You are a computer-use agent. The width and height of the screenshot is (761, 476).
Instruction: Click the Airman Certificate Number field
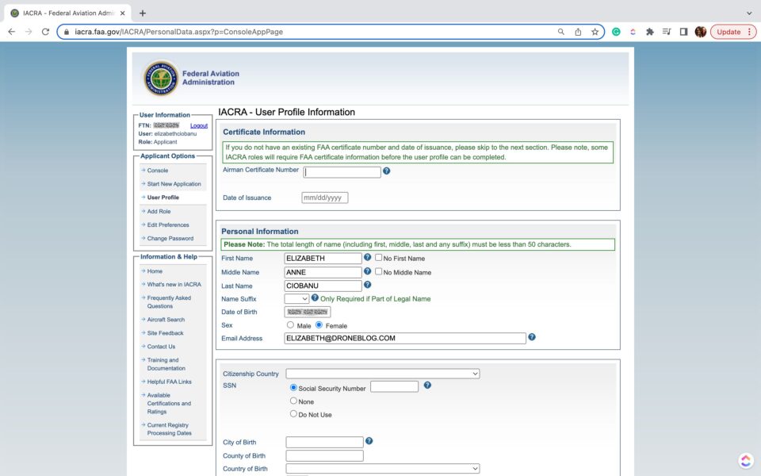(x=342, y=172)
